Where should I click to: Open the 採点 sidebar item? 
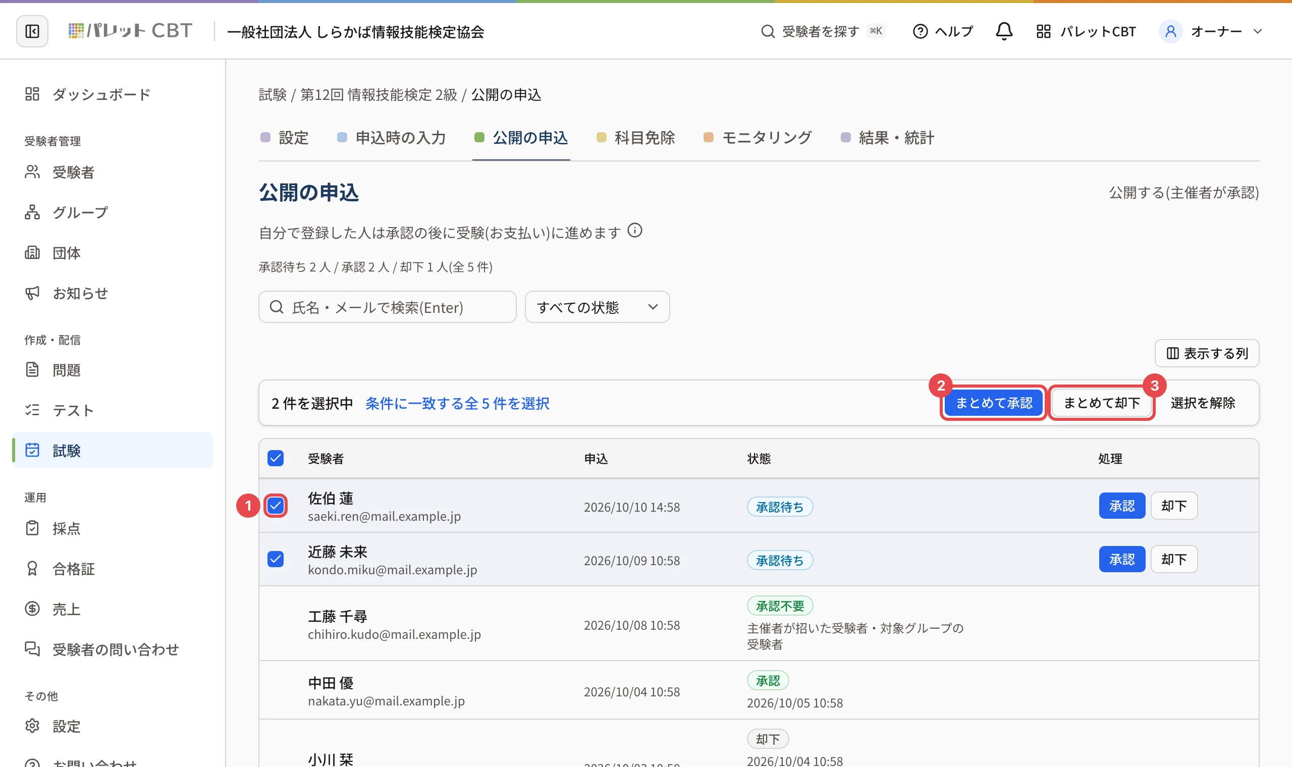pyautogui.click(x=113, y=528)
